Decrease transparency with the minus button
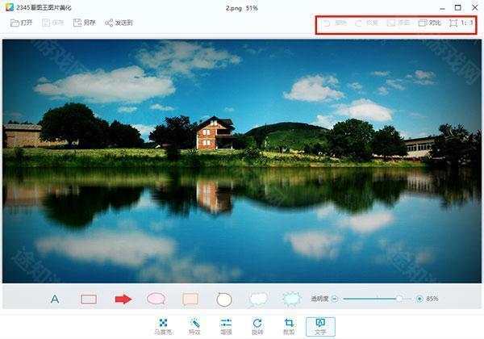The width and height of the screenshot is (484, 339). [x=334, y=299]
